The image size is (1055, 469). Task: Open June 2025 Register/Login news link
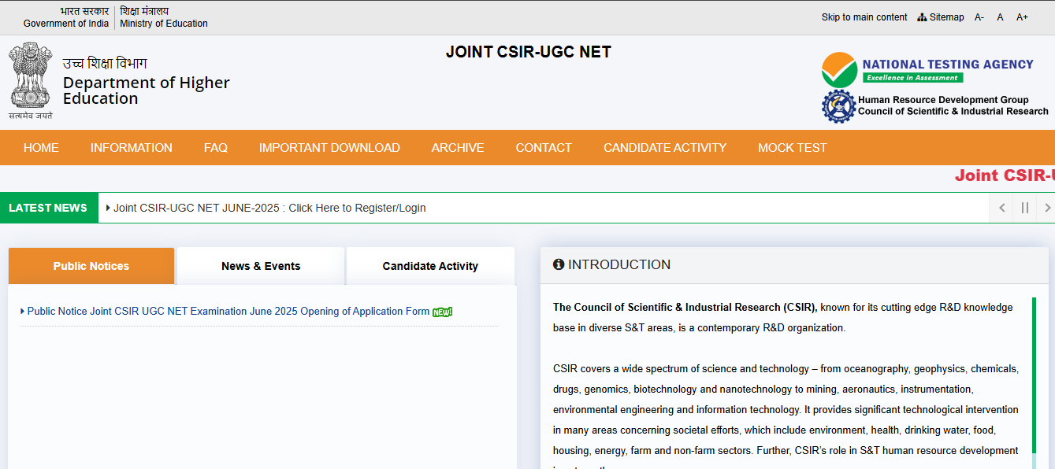269,208
